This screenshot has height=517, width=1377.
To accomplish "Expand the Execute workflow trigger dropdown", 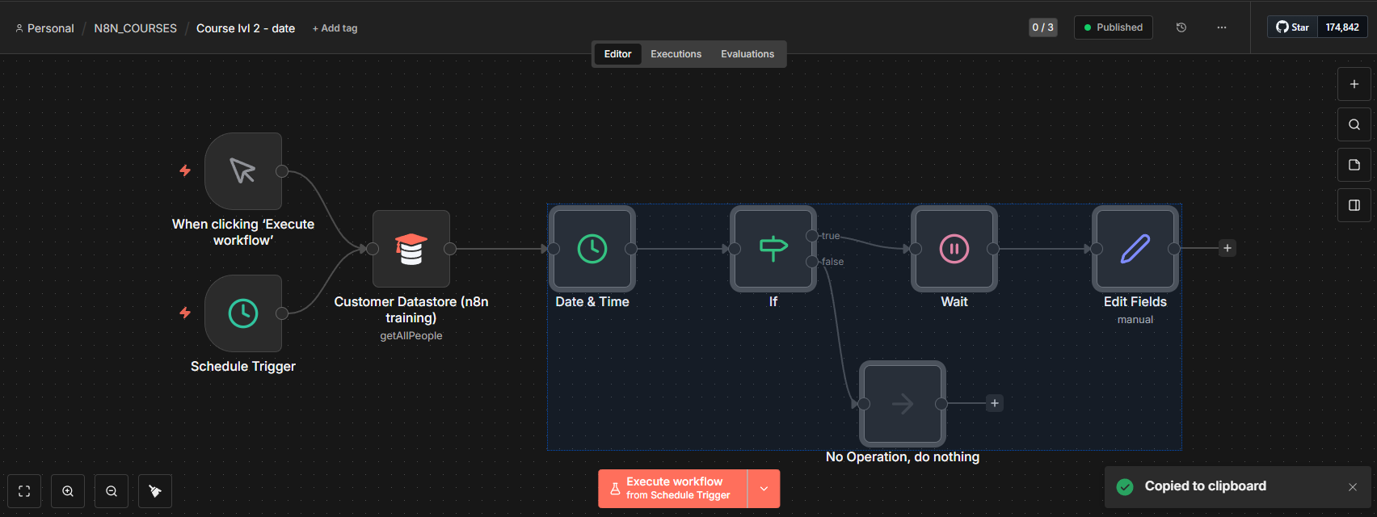I will [764, 489].
